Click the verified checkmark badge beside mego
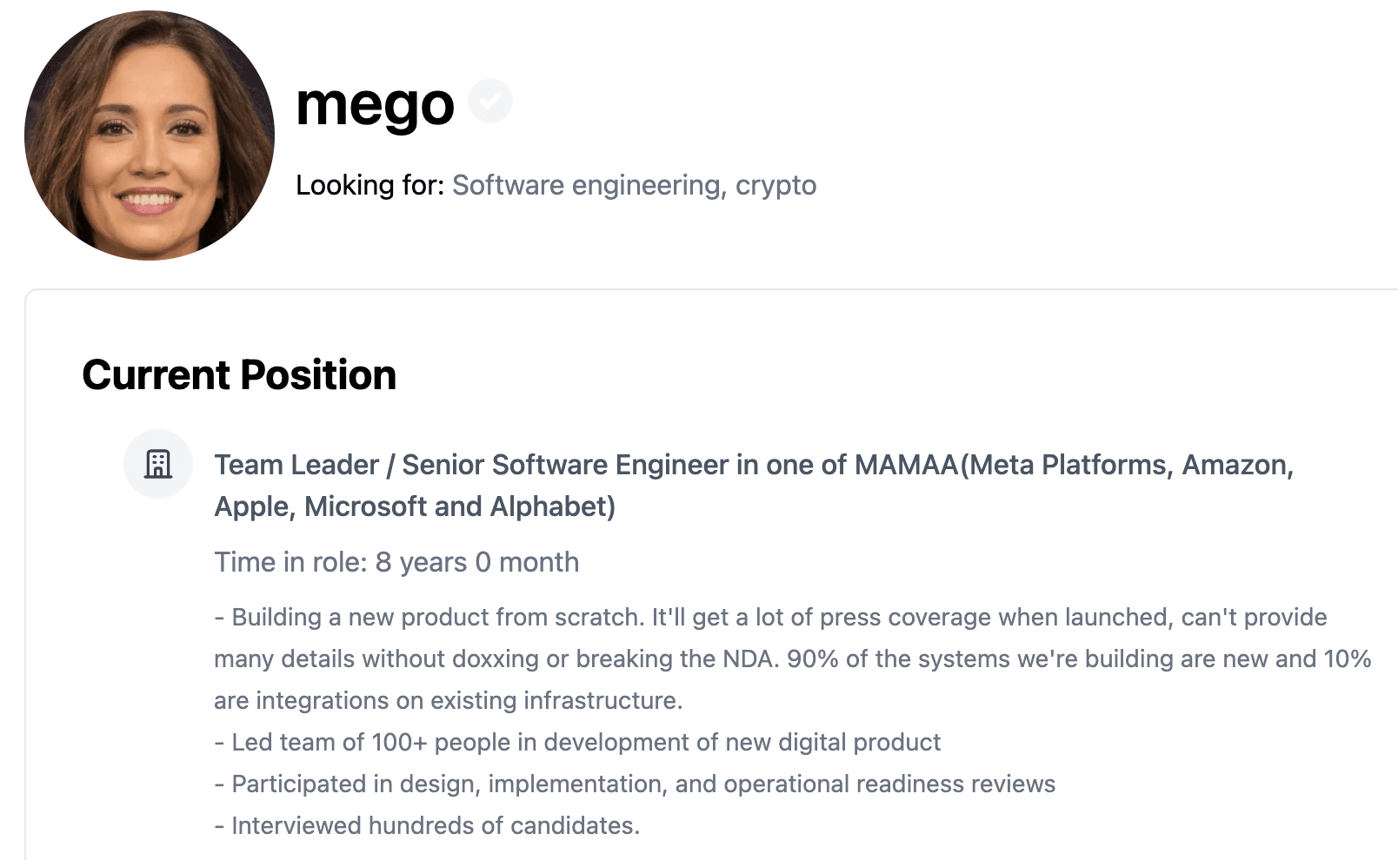This screenshot has width=1398, height=860. 490,101
